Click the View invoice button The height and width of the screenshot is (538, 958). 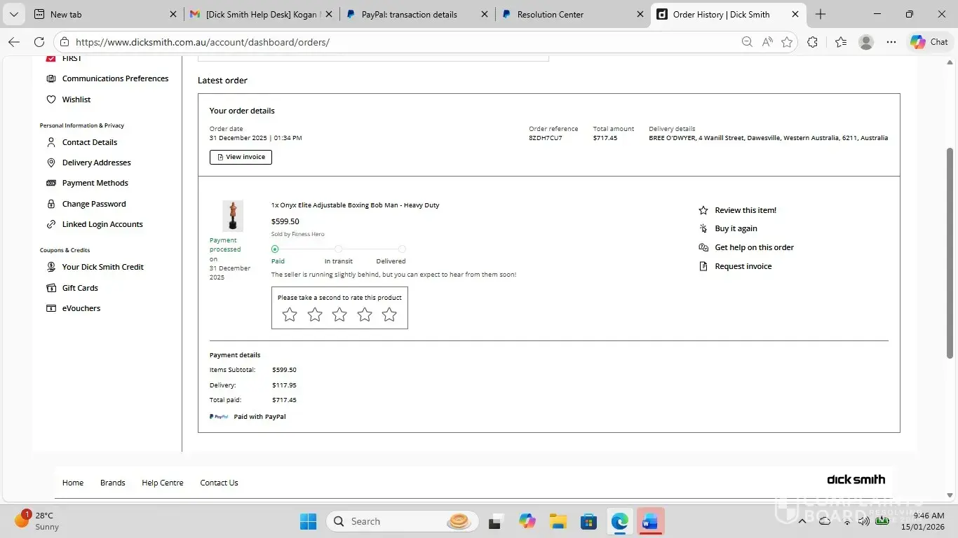pos(241,157)
